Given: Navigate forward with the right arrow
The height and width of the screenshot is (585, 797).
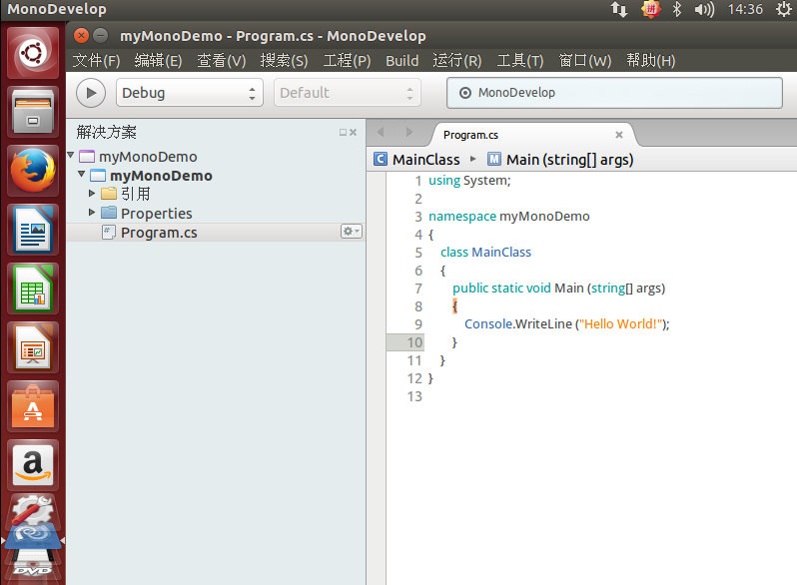Looking at the screenshot, I should 409,132.
